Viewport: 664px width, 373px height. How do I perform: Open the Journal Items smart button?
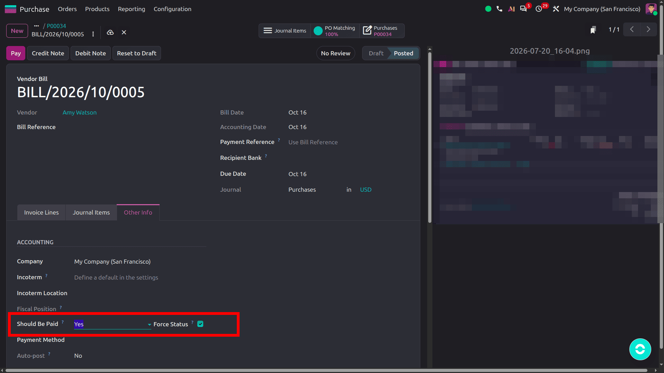285,31
